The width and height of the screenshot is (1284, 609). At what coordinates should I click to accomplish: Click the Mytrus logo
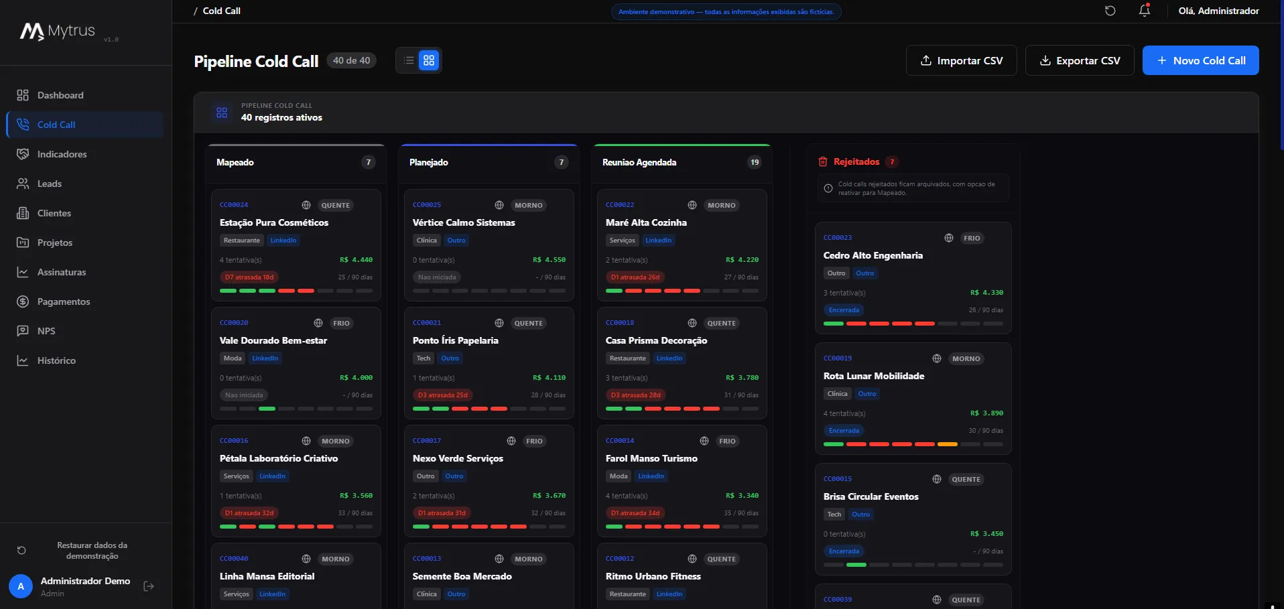point(58,31)
